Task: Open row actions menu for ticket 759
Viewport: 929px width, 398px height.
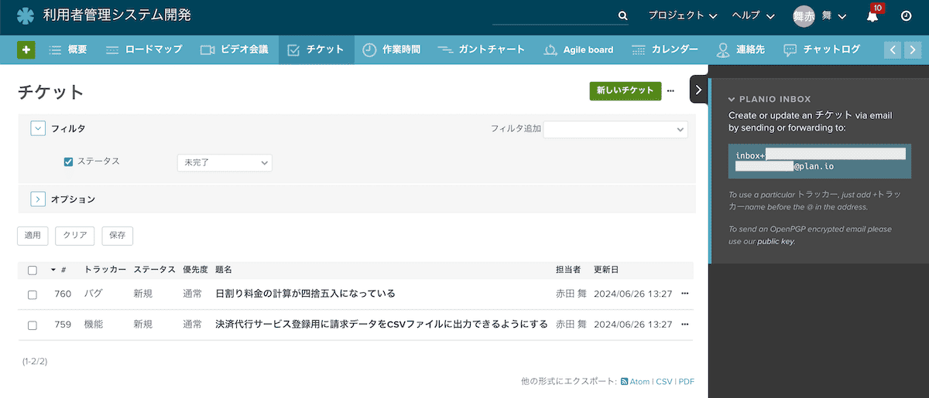Action: tap(684, 325)
